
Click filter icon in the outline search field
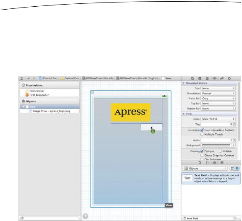point(22,218)
